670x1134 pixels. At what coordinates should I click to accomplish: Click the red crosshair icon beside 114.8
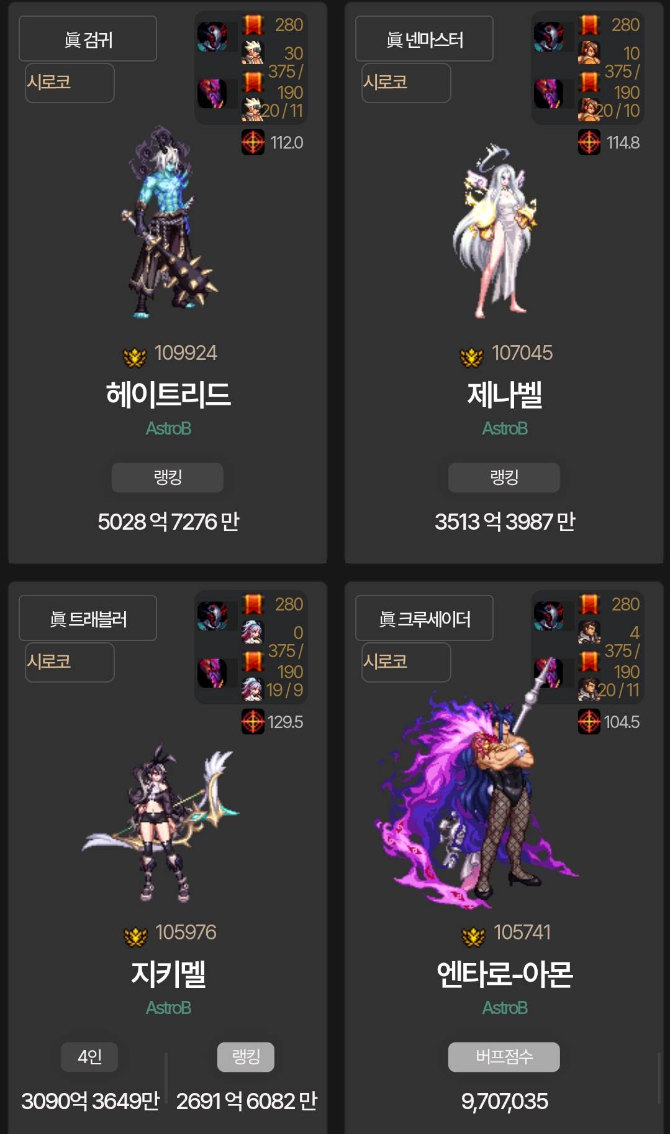[589, 142]
